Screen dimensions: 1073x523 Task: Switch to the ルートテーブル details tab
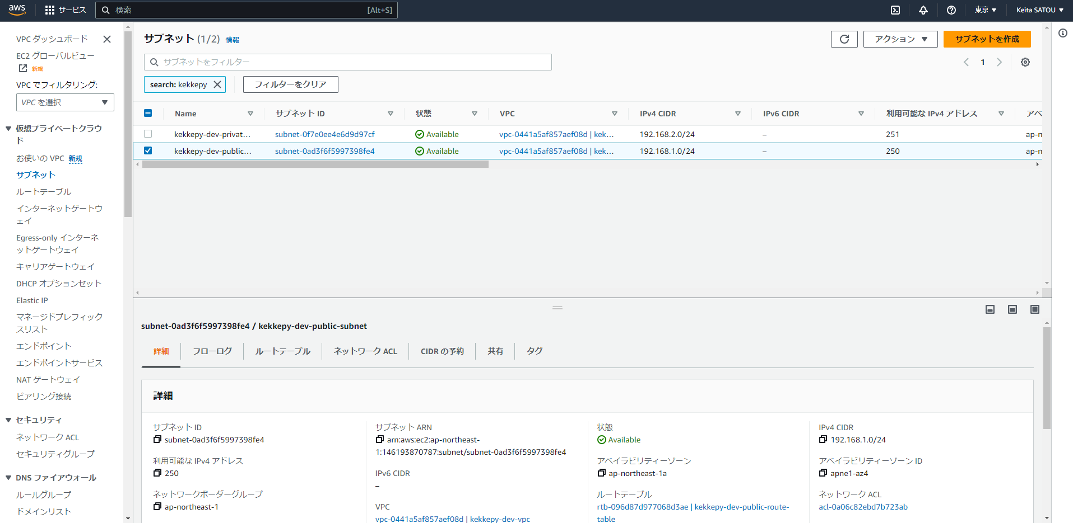[x=283, y=351]
